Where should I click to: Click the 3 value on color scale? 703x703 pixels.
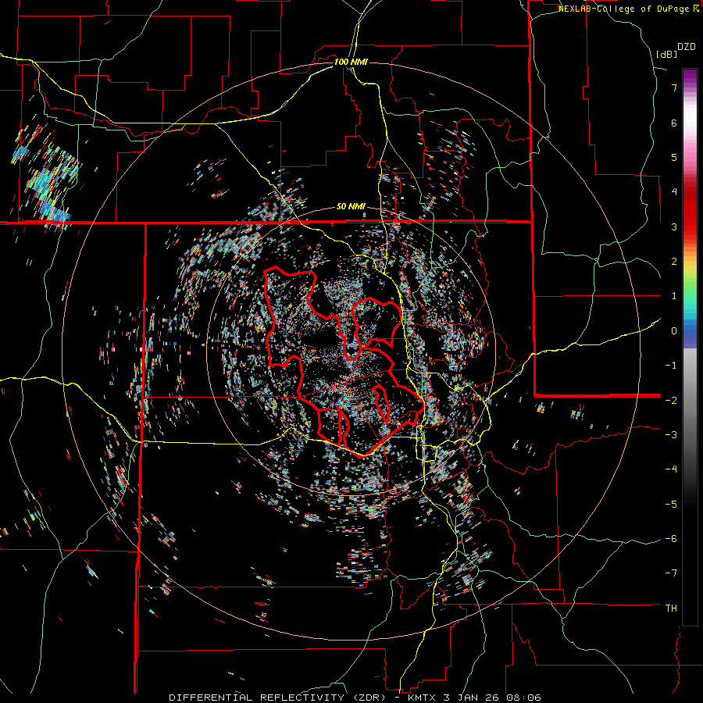click(674, 227)
